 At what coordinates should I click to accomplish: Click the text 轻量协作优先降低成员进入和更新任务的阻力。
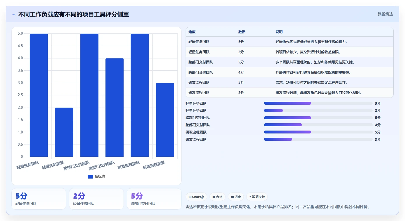click(311, 42)
